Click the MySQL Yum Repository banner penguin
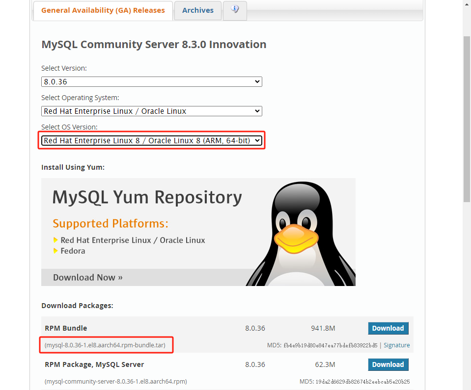Image resolution: width=471 pixels, height=390 pixels. coord(301,234)
